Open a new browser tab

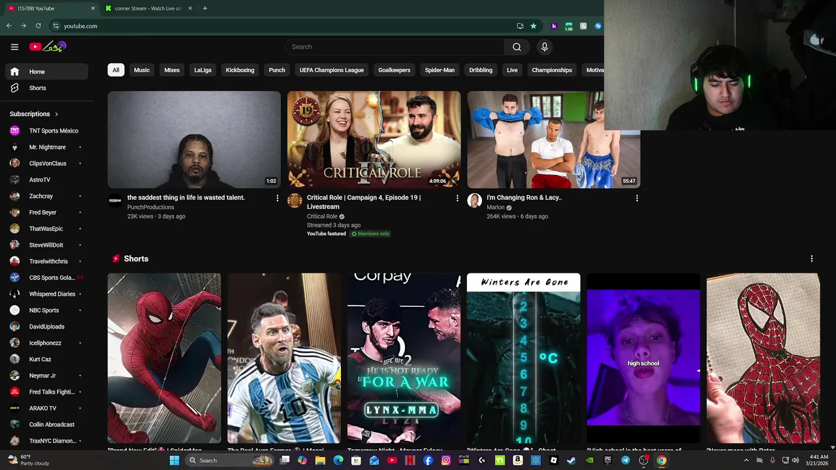[x=204, y=8]
